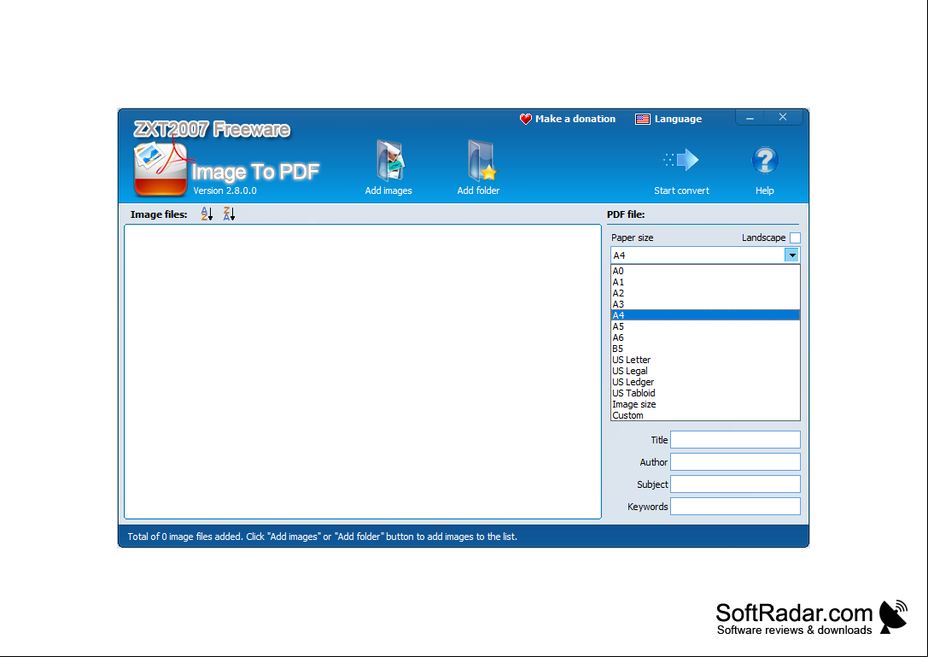The width and height of the screenshot is (928, 657).
Task: Select B5 paper size option
Action: 705,349
